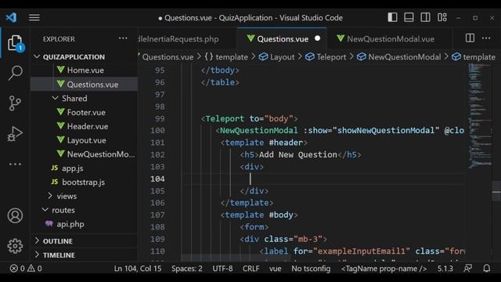Open the Customize Layout button

coord(442,17)
